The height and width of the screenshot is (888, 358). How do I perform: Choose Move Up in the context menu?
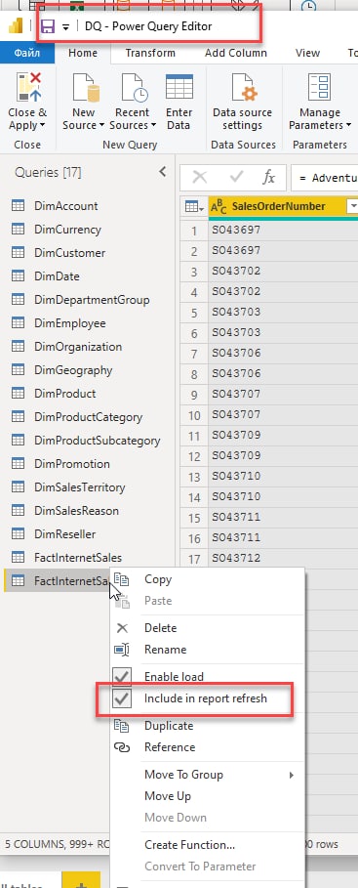[x=207, y=796]
